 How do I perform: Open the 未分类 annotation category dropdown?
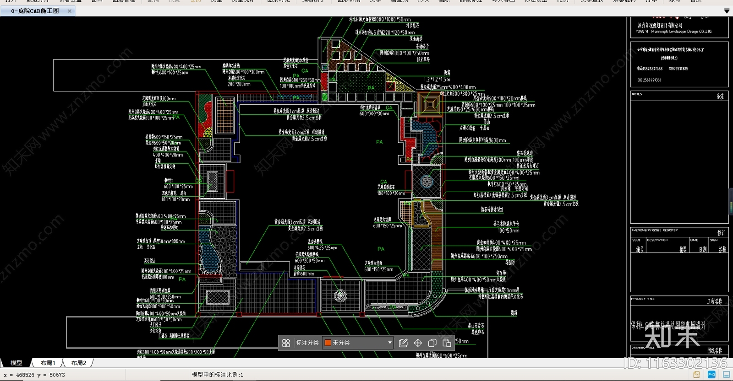(358, 343)
